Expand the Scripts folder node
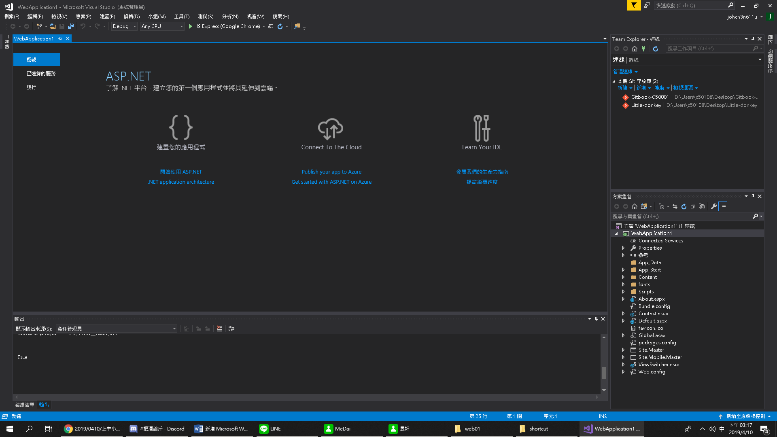This screenshot has height=437, width=777. tap(623, 292)
